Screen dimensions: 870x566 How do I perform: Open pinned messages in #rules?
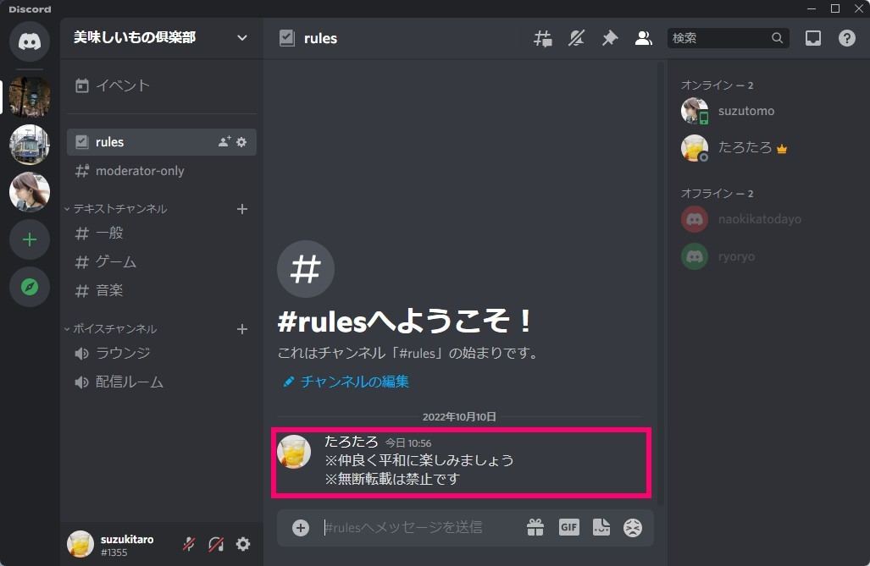[x=610, y=38]
